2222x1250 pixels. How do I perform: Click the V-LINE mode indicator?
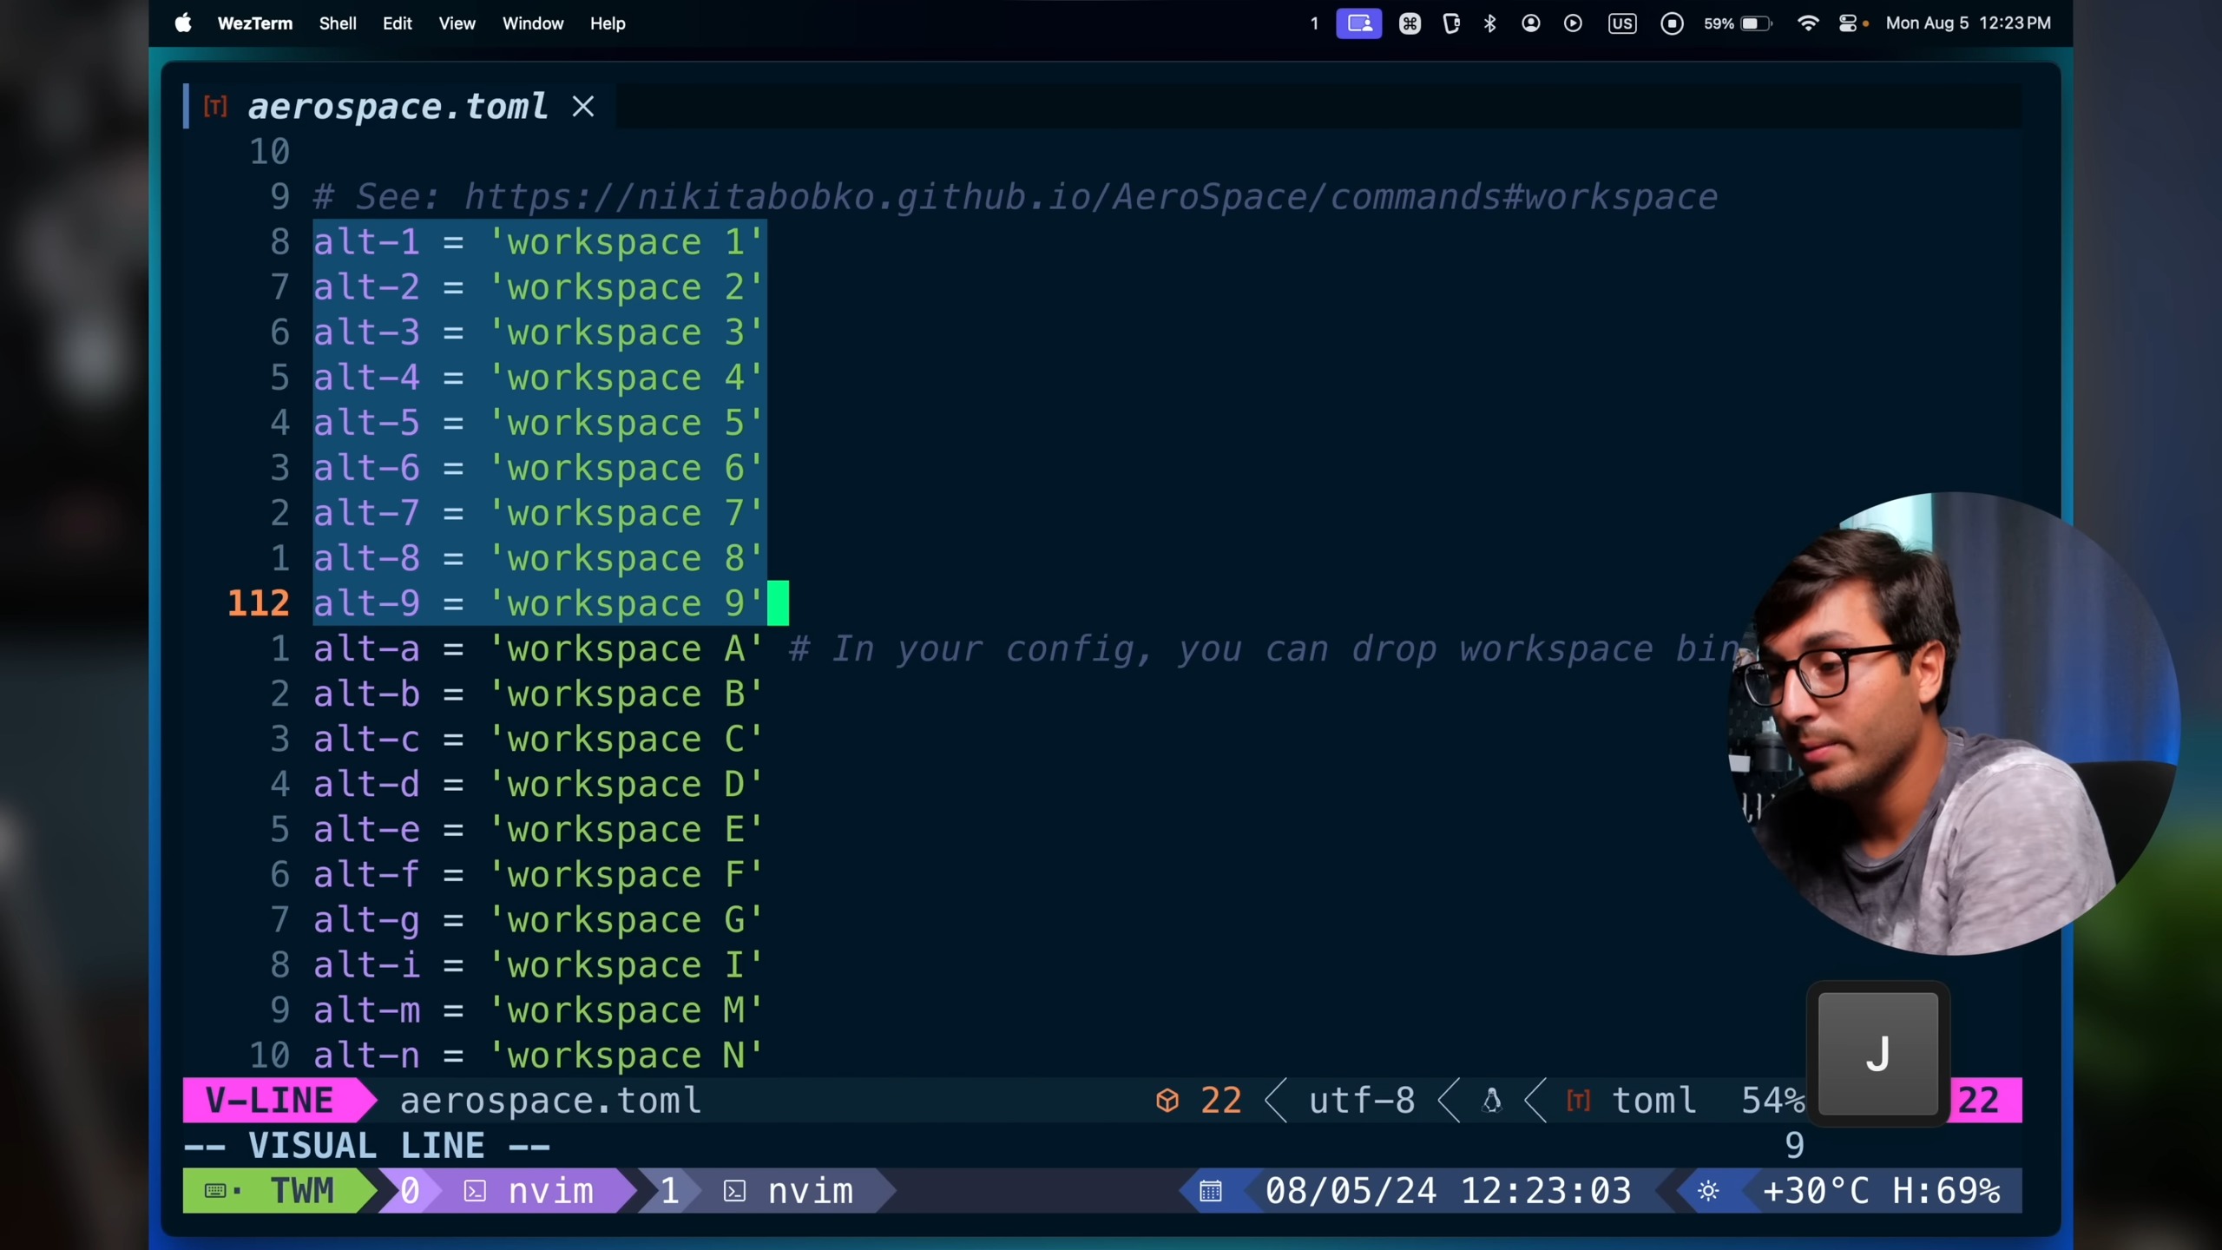click(270, 1101)
